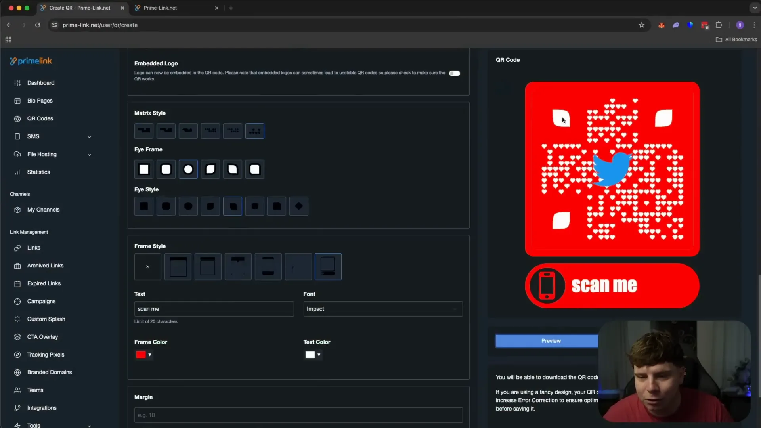This screenshot has height=428, width=761.
Task: Pick the small square Eye Style
Action: [x=255, y=206]
